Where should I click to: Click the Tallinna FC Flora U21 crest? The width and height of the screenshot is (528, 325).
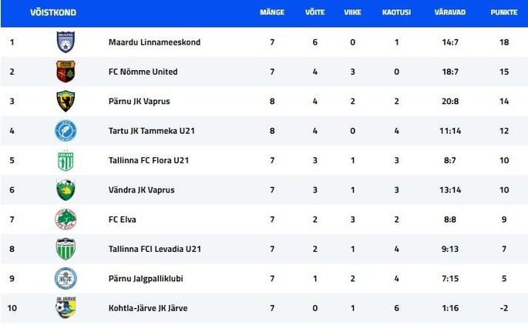[x=66, y=160]
